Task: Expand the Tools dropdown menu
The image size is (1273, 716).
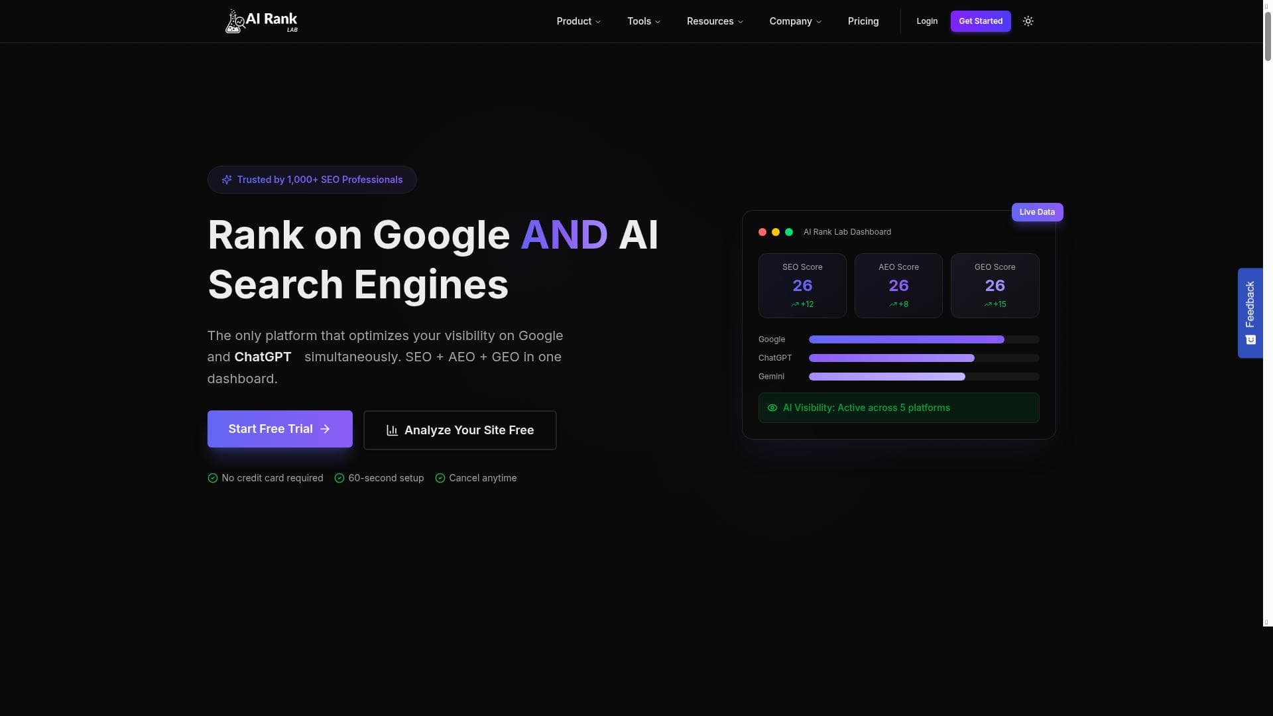Action: point(643,21)
